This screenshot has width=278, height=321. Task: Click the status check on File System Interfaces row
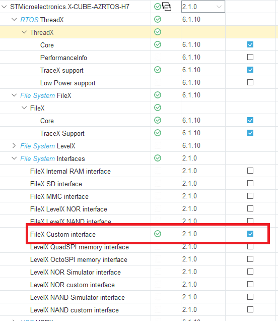click(x=158, y=158)
